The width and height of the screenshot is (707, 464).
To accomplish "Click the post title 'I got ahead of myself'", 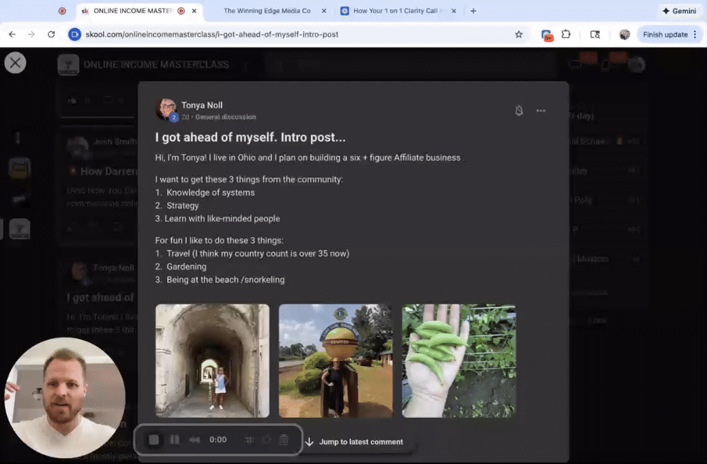I will [250, 137].
